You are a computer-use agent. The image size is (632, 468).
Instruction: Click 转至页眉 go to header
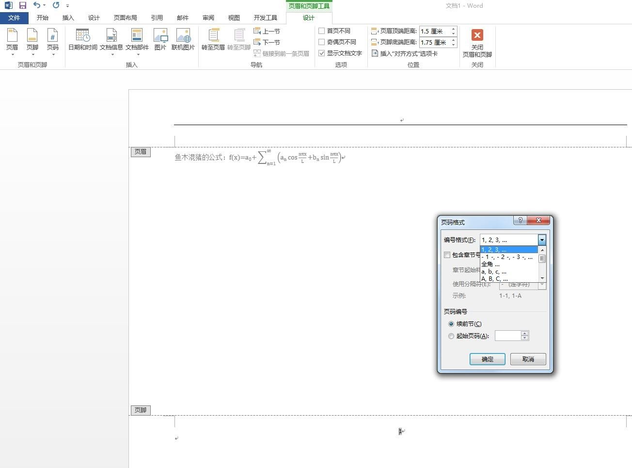213,39
